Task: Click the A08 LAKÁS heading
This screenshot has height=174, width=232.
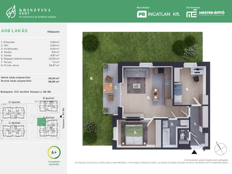Action: pyautogui.click(x=14, y=31)
